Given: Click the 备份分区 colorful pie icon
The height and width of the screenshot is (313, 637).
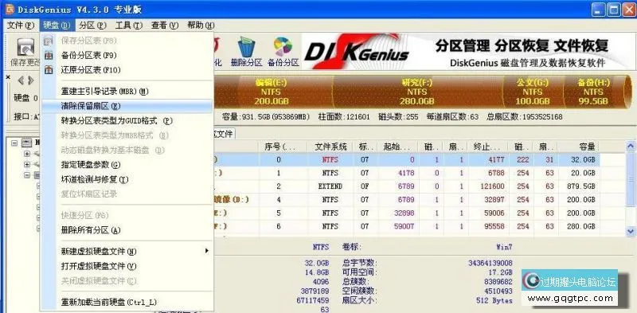Looking at the screenshot, I should click(x=283, y=47).
